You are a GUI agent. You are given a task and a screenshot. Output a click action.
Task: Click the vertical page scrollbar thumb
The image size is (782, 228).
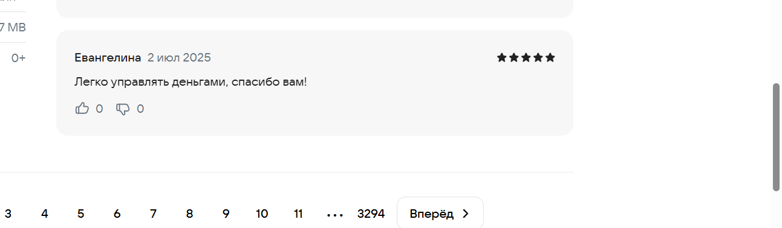pos(777,138)
